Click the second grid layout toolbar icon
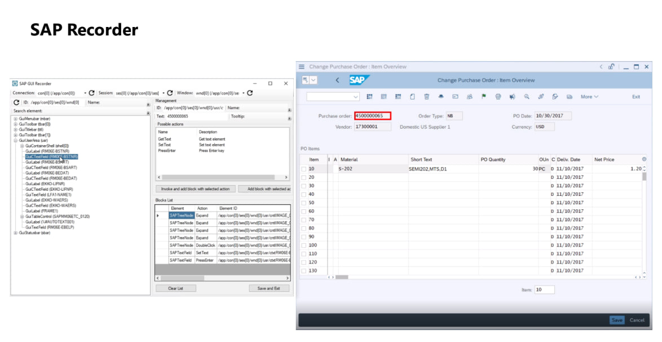662x342 pixels. [384, 97]
